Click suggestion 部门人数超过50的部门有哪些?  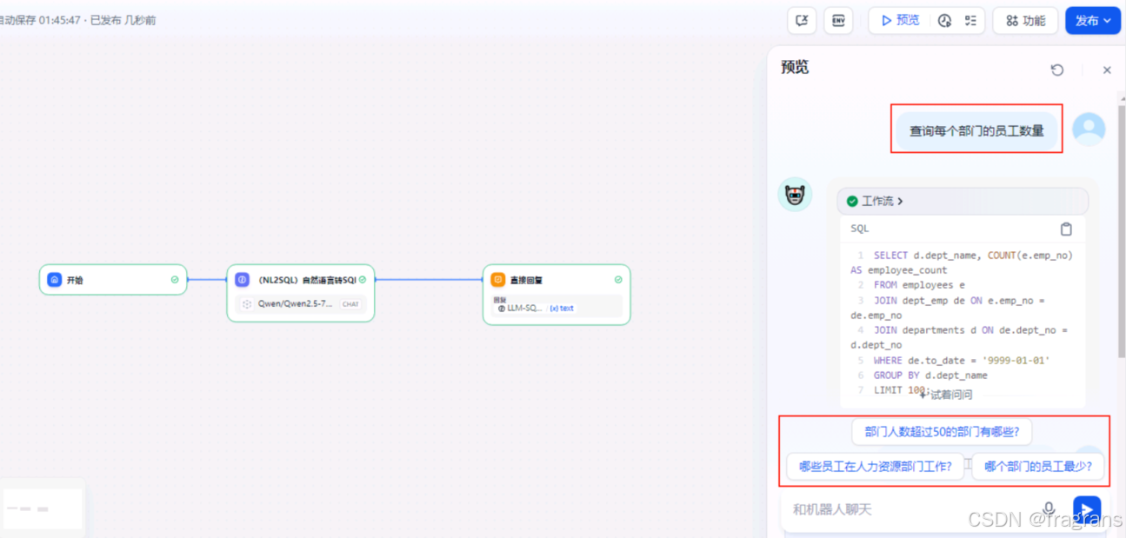942,432
